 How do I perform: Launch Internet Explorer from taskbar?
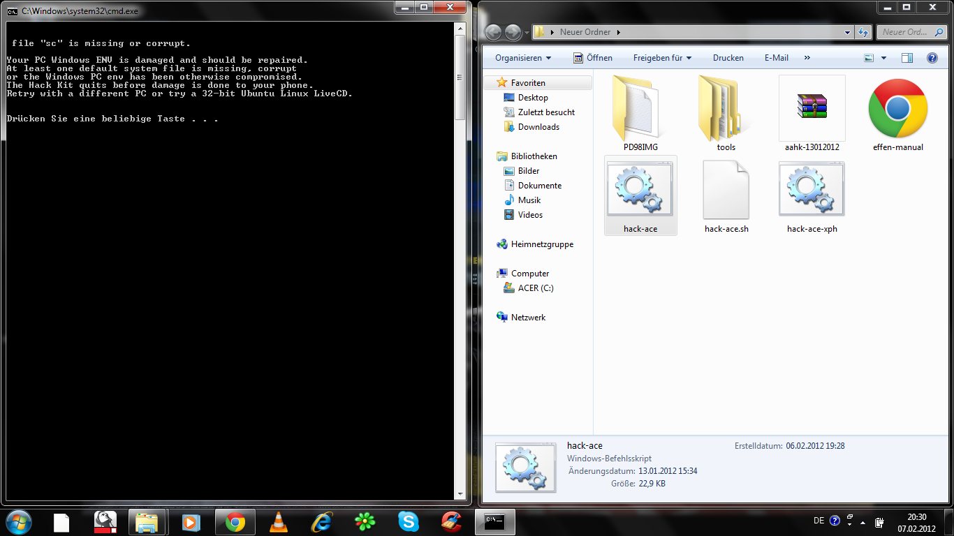[x=321, y=522]
